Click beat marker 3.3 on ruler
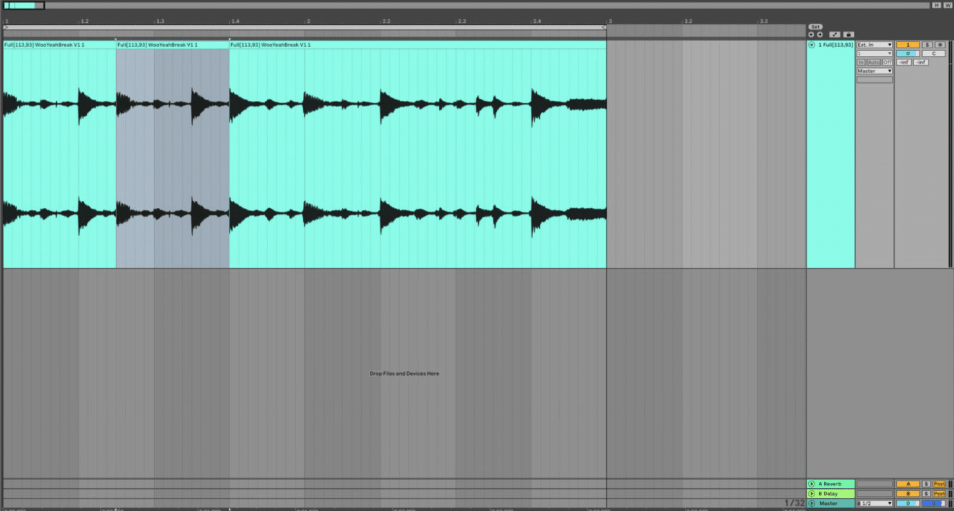 763,21
